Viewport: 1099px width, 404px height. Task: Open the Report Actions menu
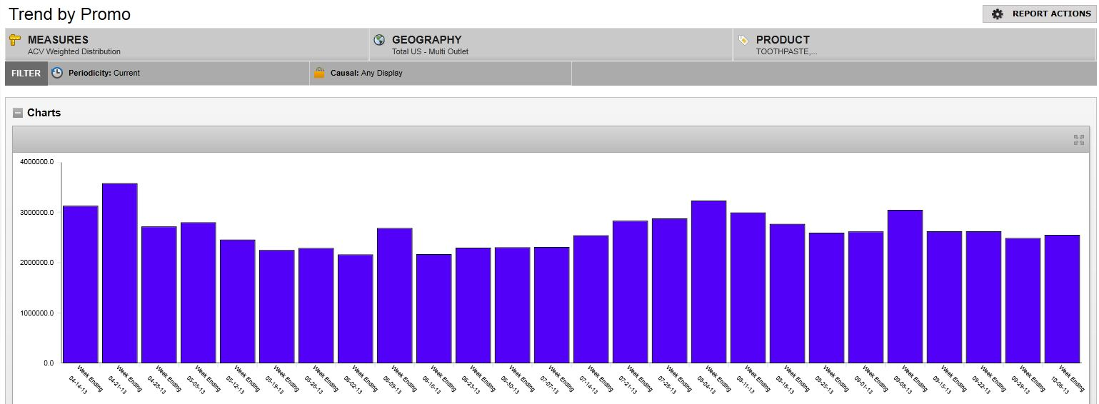point(1040,14)
